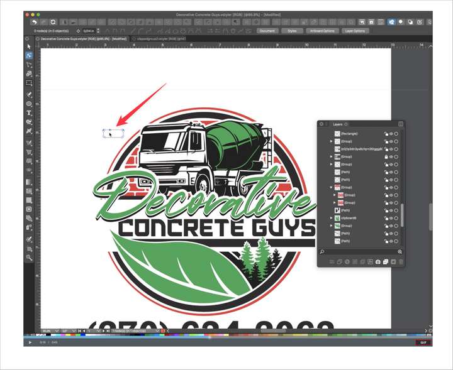Click the Layers panel vertical scrollbar
The width and height of the screenshot is (453, 370).
(x=402, y=214)
